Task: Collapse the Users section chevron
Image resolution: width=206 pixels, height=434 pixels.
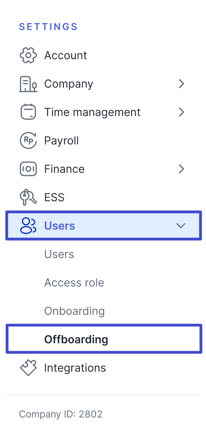Action: click(181, 226)
